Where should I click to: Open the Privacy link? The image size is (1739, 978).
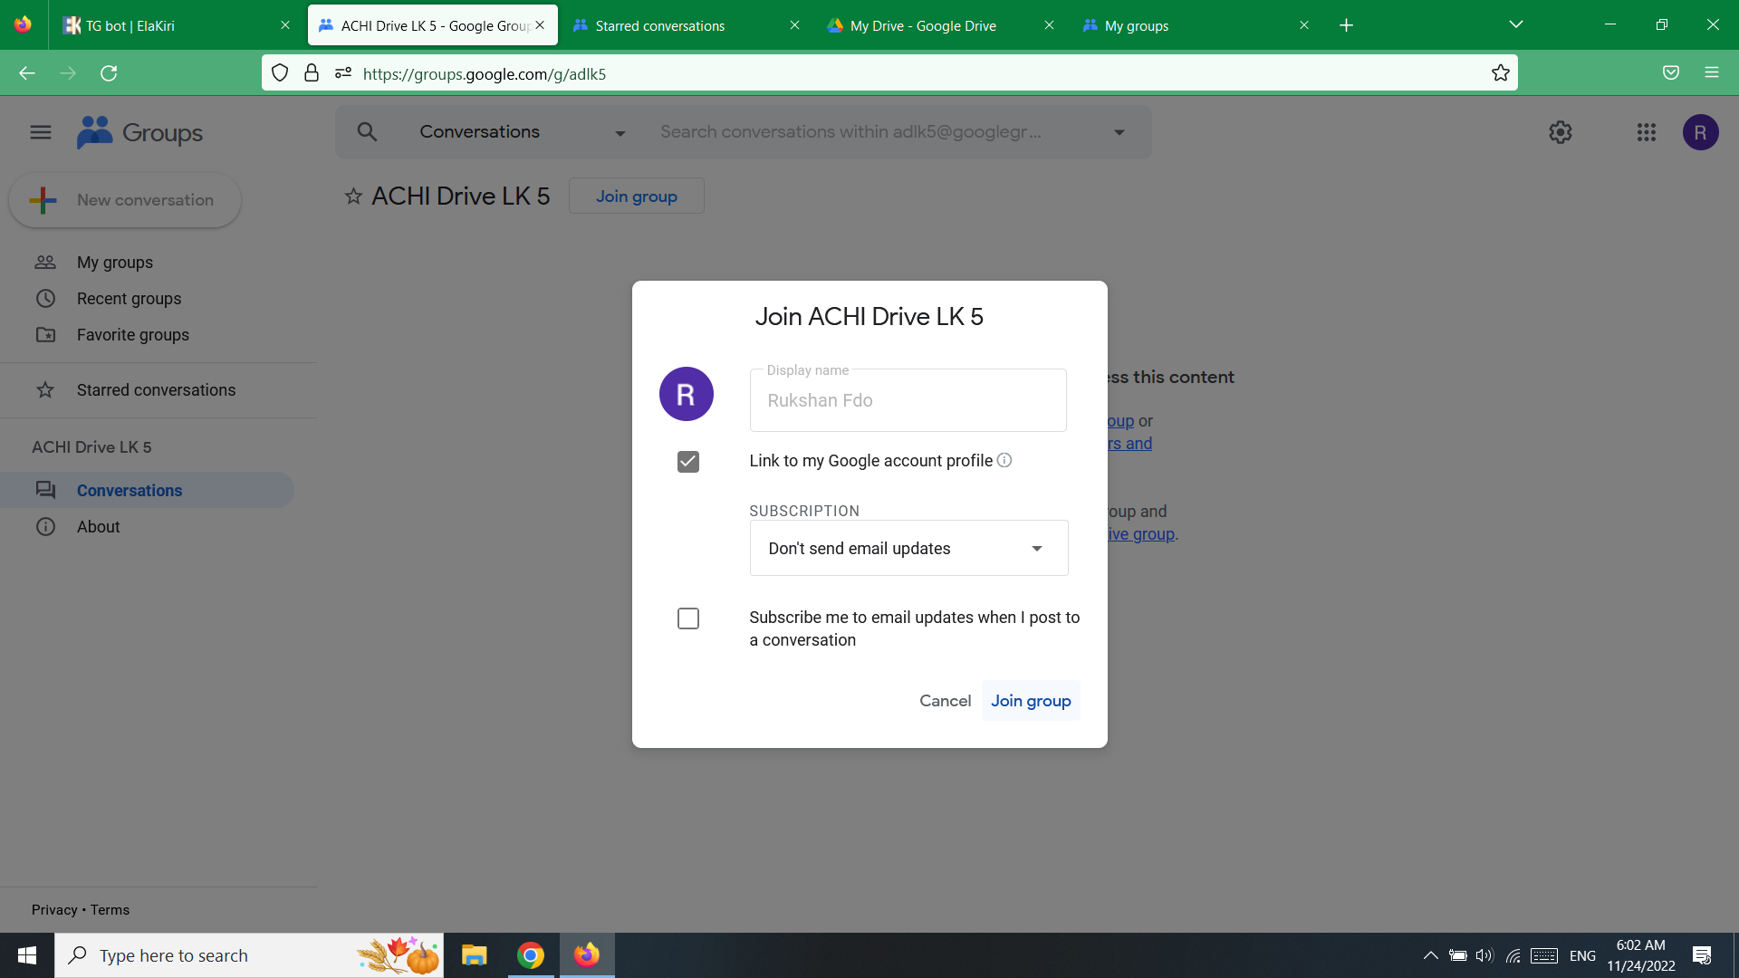[x=54, y=910]
